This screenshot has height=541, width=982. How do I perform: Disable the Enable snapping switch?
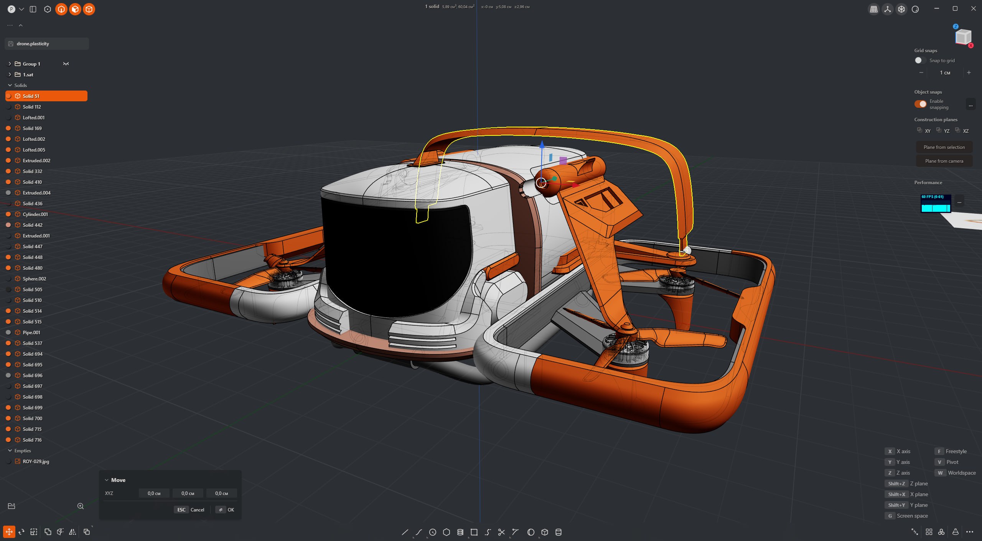click(921, 104)
